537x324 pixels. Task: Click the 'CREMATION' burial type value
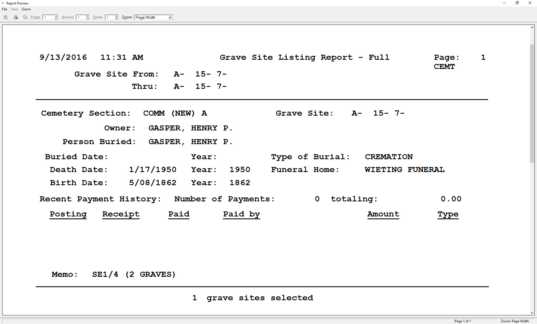(389, 157)
